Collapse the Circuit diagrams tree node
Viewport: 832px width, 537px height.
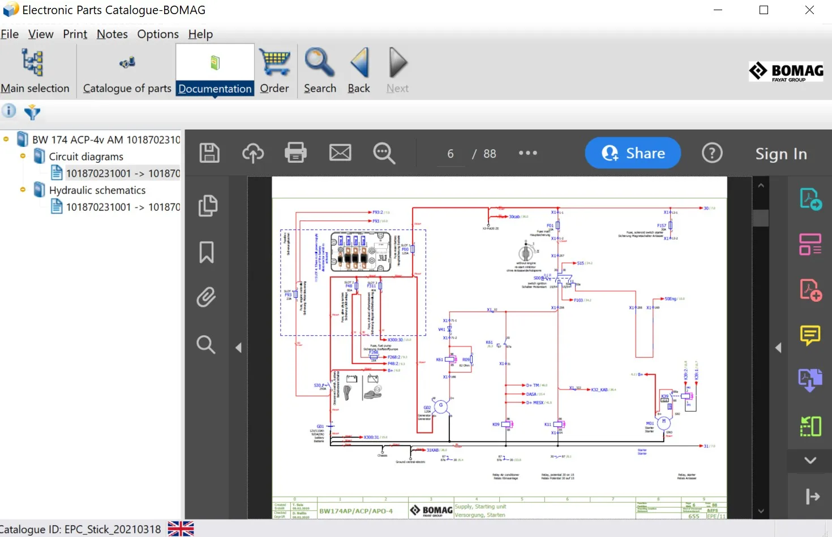tap(23, 156)
